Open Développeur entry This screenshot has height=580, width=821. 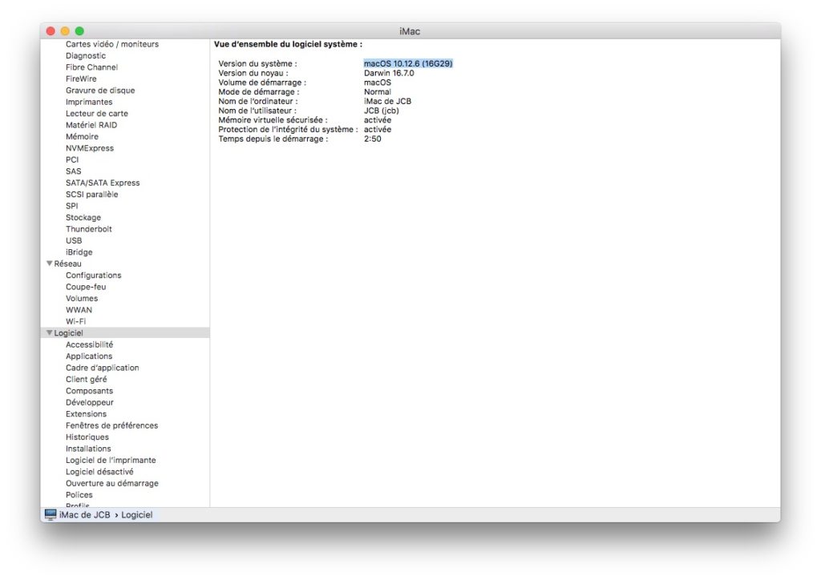tap(90, 402)
